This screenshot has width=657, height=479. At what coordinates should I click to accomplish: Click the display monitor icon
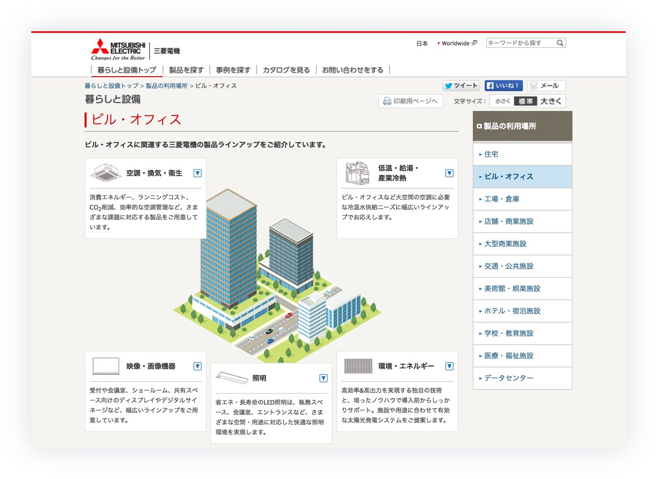(x=106, y=366)
